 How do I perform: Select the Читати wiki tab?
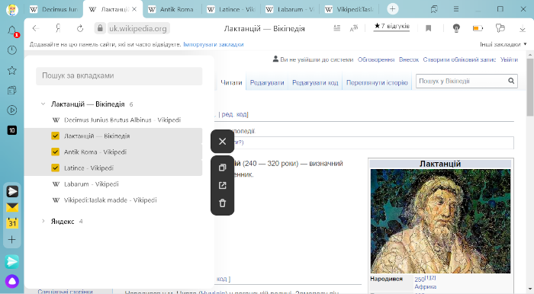click(x=231, y=82)
